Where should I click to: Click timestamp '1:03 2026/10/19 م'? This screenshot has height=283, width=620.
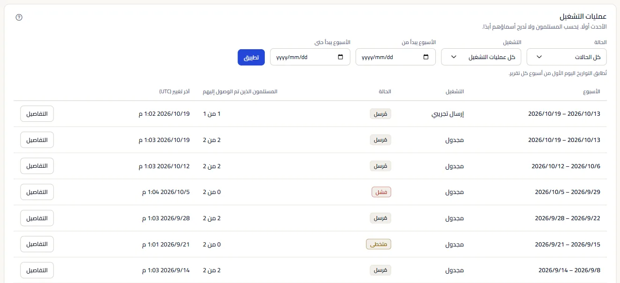(164, 140)
